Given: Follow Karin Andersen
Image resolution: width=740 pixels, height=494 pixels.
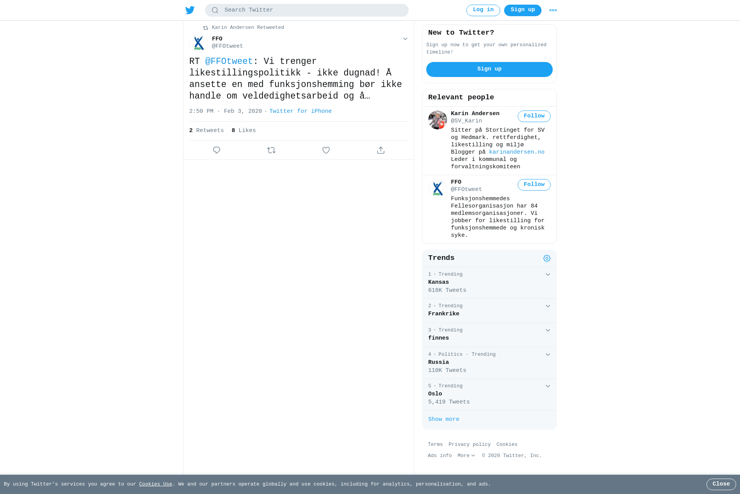Looking at the screenshot, I should [x=534, y=116].
